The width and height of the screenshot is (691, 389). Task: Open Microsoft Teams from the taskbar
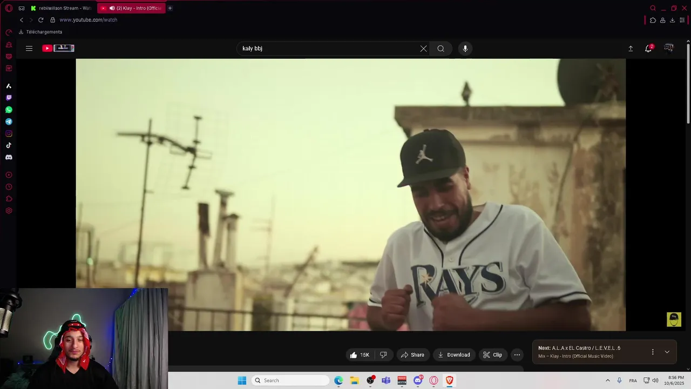[386, 380]
